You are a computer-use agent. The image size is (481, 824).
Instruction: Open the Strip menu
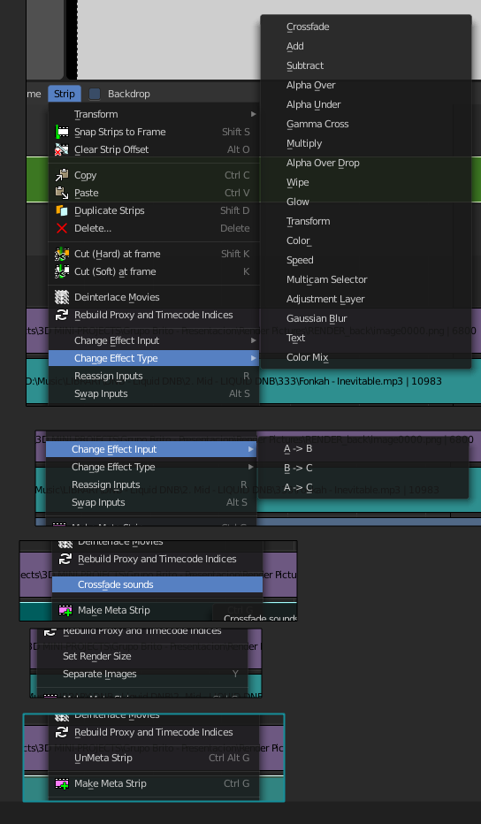(65, 94)
